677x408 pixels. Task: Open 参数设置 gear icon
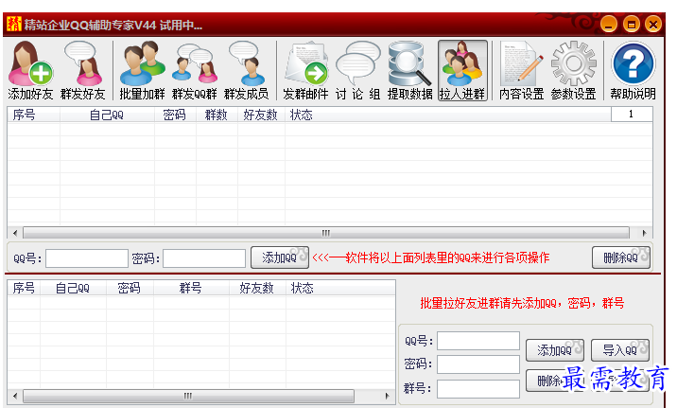573,71
